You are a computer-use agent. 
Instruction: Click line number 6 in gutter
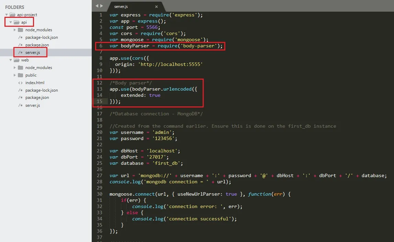pos(101,46)
